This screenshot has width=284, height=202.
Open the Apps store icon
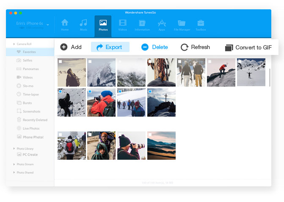click(162, 23)
